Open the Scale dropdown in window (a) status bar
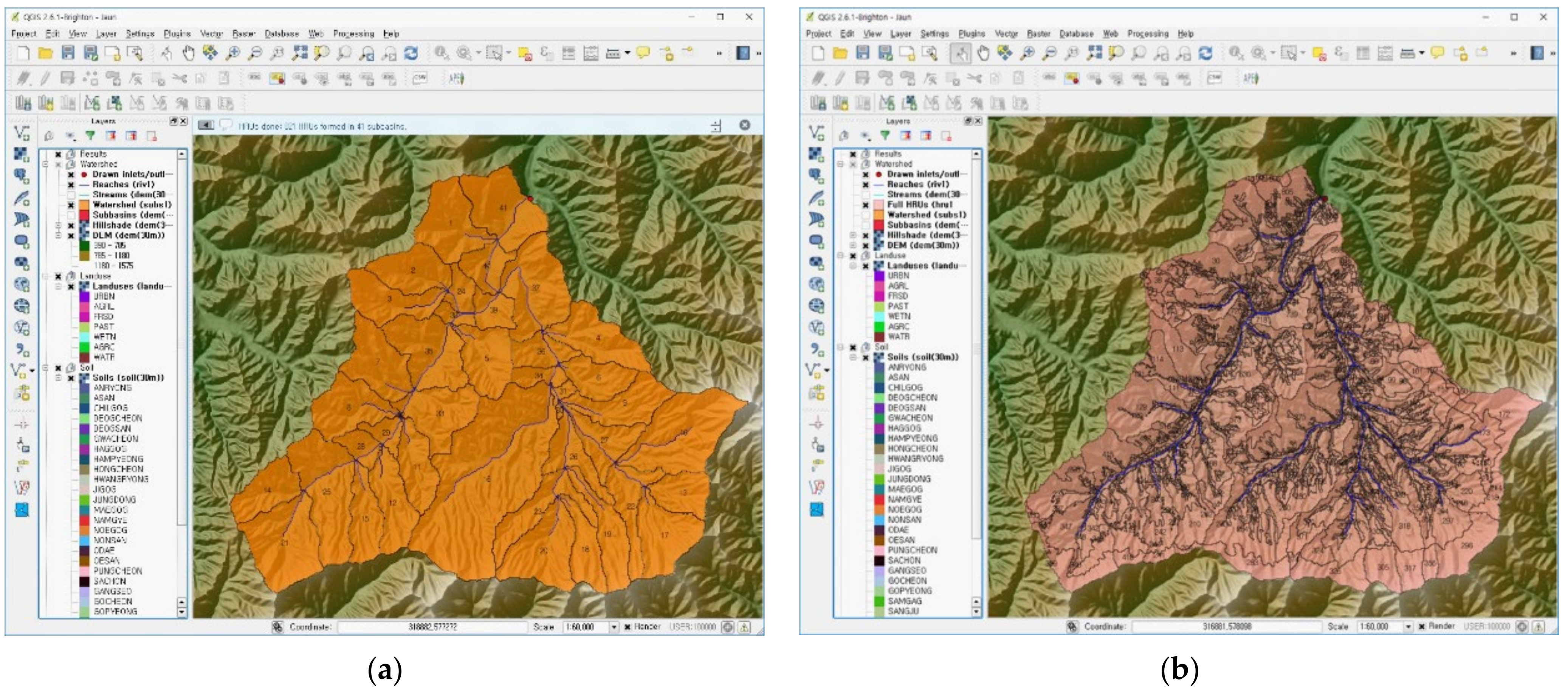 point(614,627)
